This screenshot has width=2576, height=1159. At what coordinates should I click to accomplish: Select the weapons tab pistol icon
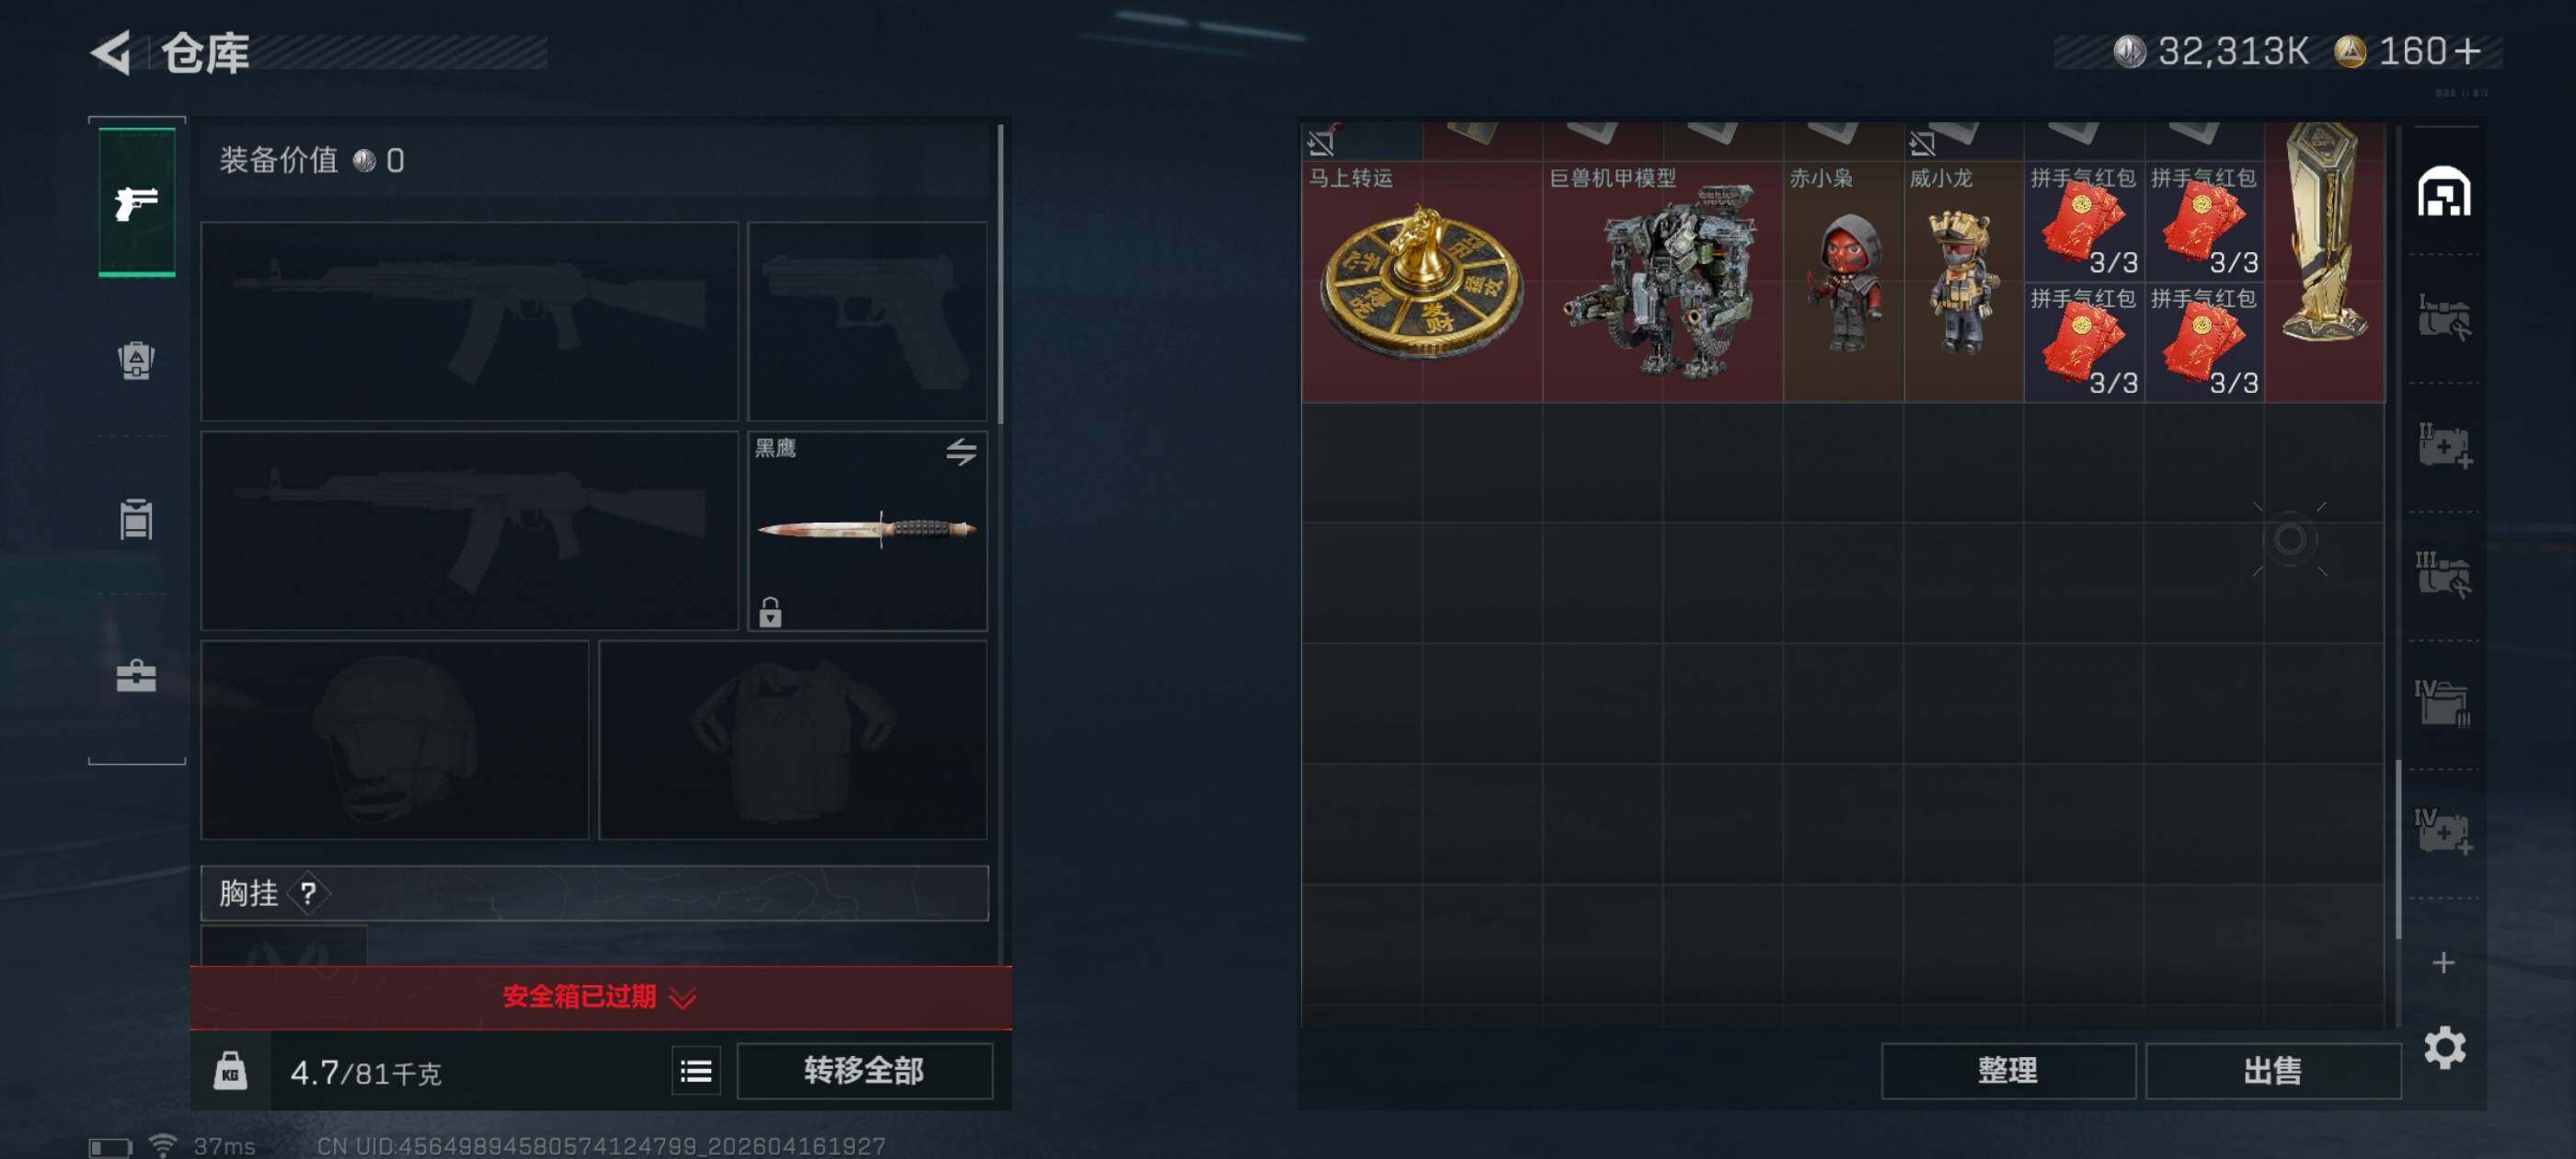(137, 203)
